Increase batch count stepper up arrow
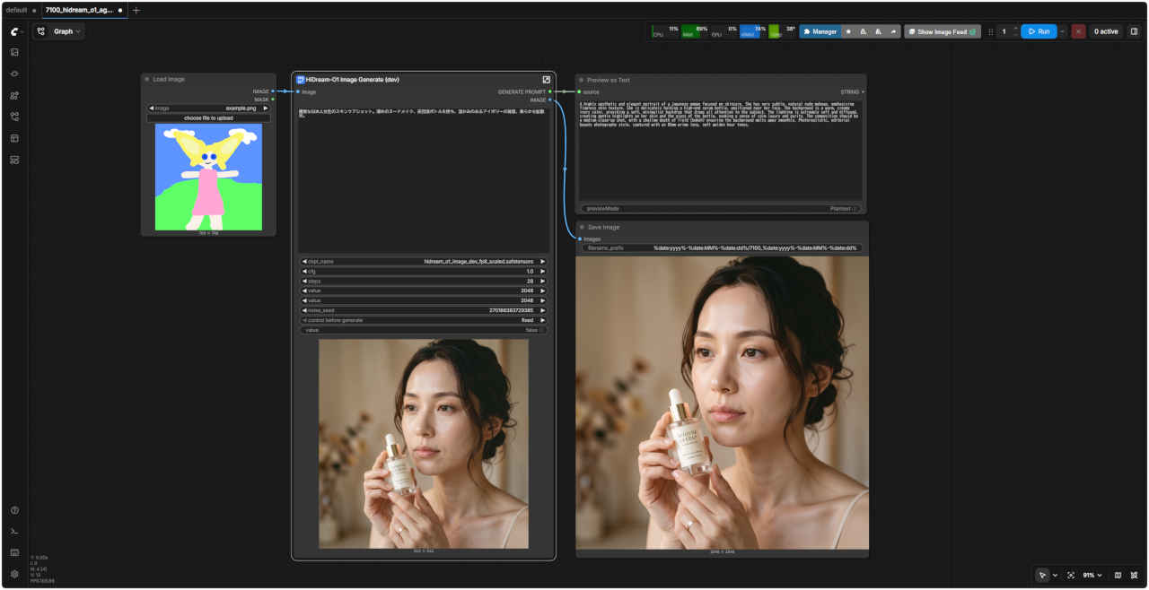Screen dimensions: 1149x590 click(x=1015, y=28)
